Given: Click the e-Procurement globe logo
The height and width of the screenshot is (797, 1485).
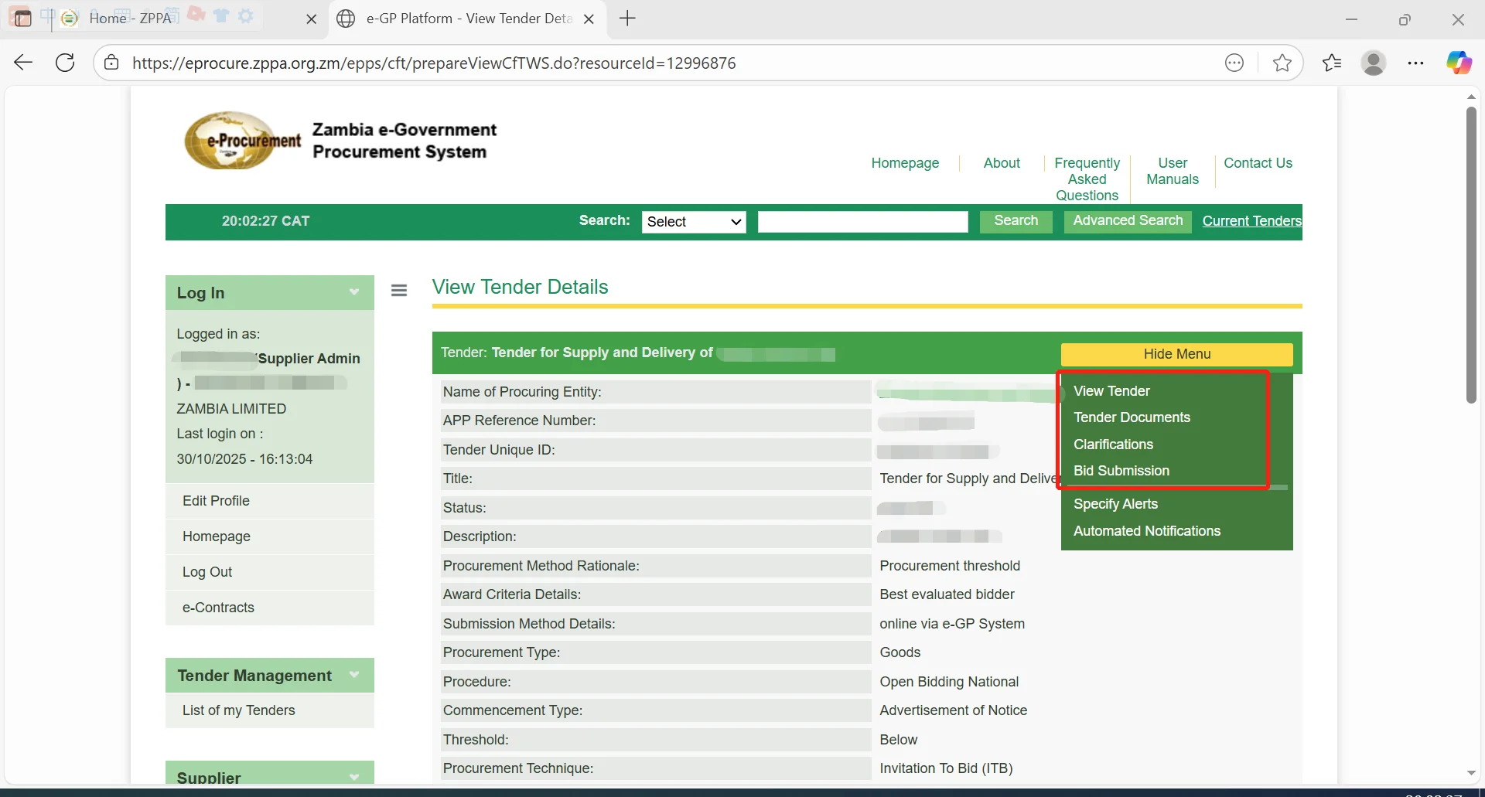Looking at the screenshot, I should click(242, 140).
